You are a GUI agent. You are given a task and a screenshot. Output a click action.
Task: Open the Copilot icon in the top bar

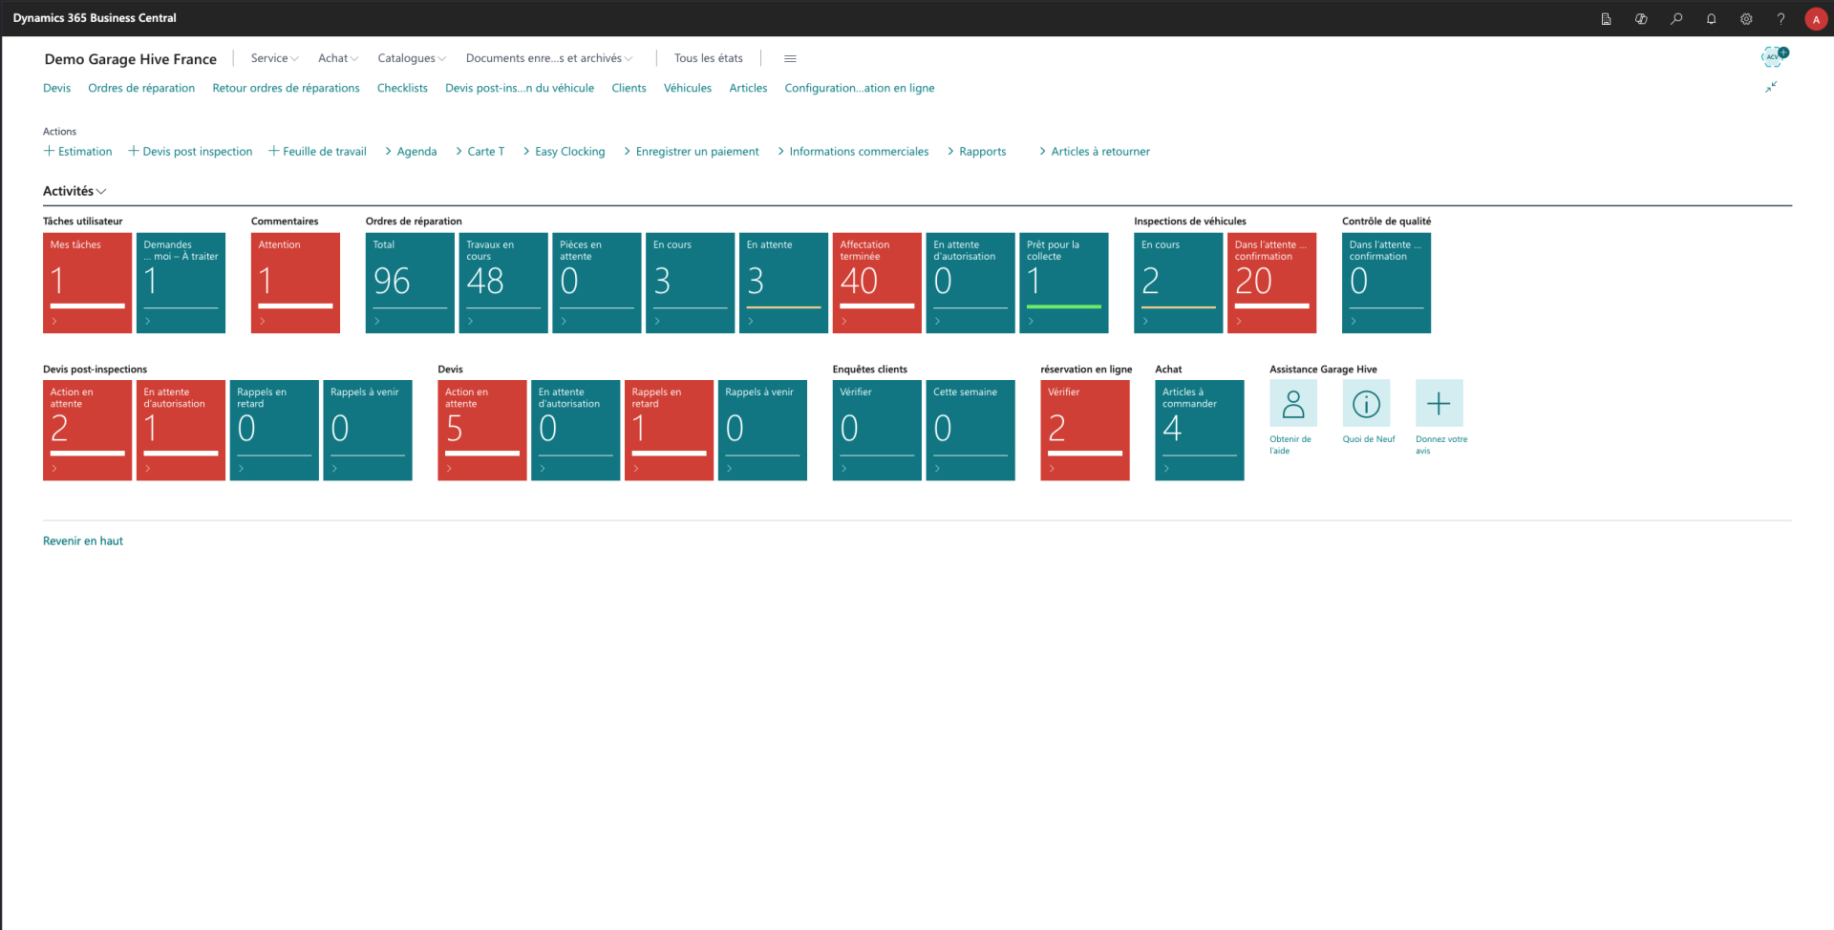[1641, 18]
